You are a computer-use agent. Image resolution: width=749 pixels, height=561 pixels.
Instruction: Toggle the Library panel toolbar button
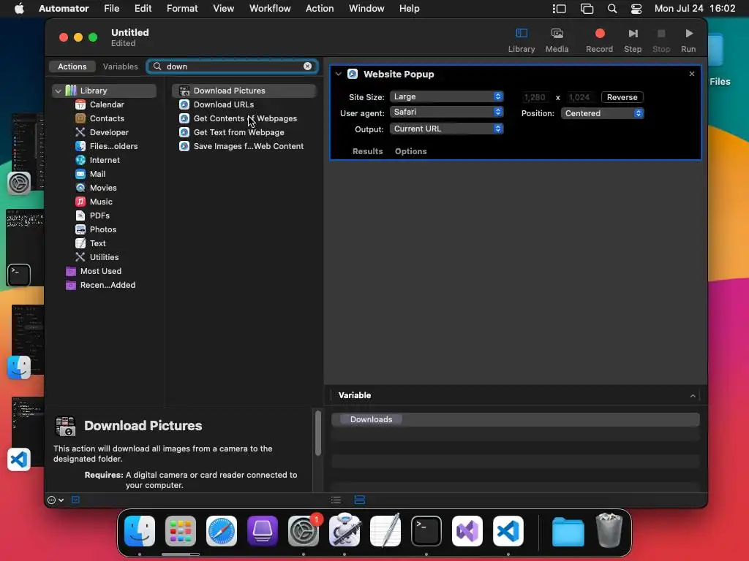point(521,40)
